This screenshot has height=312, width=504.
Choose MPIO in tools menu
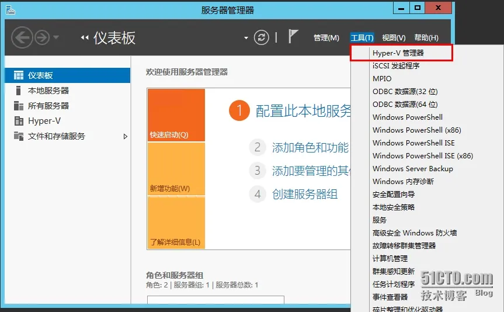click(x=382, y=78)
